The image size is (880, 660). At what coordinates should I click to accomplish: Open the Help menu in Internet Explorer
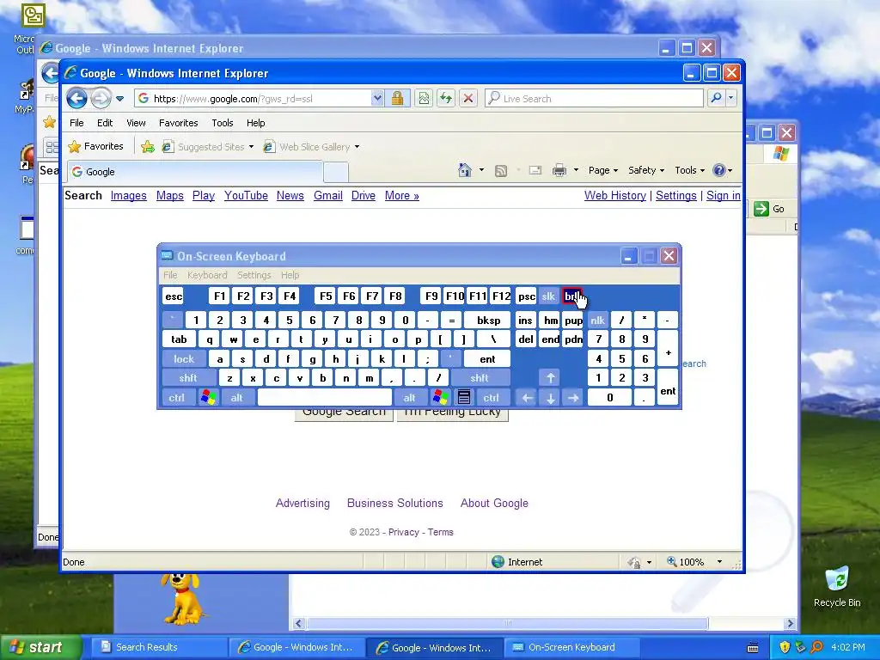click(x=255, y=123)
